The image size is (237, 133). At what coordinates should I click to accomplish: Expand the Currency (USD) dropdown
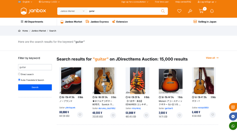pyautogui.click(x=49, y=2)
